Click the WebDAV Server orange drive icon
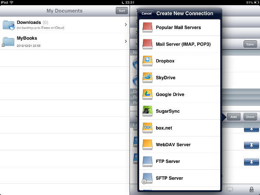The width and height of the screenshot is (260, 195). point(147,145)
